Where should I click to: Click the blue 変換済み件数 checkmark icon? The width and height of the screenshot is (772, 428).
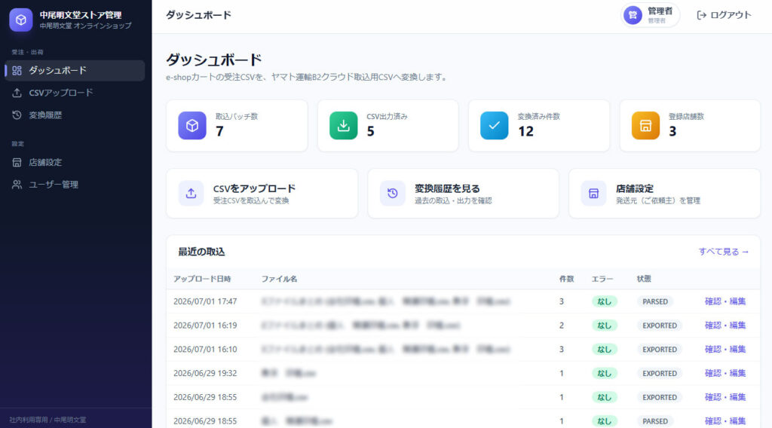pos(494,125)
